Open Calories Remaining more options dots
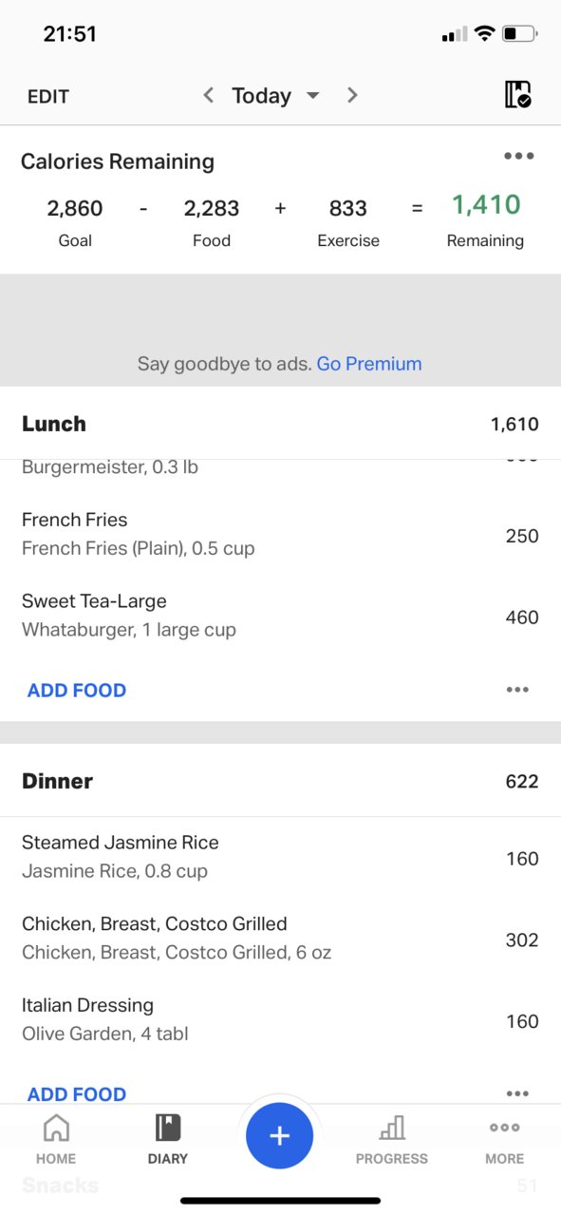Screen dimensions: 561x1215 click(x=518, y=156)
